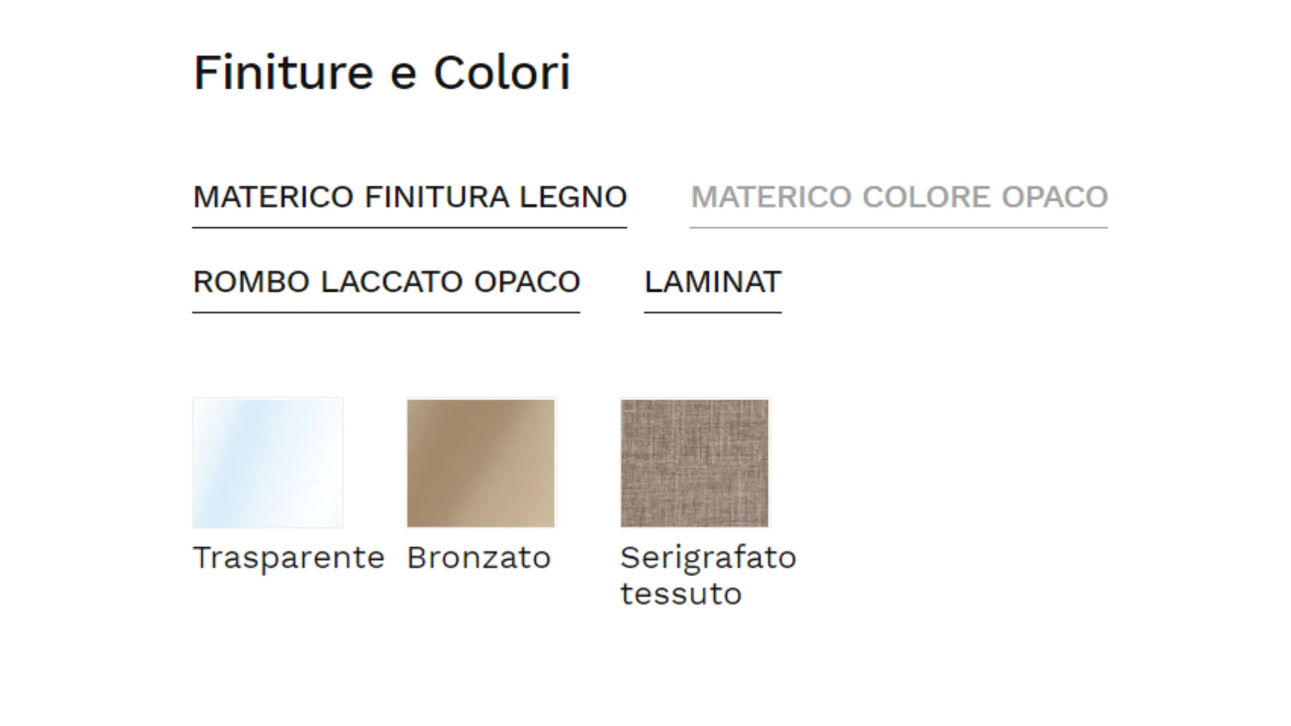Show the Laminat finishes tab

coord(713,282)
